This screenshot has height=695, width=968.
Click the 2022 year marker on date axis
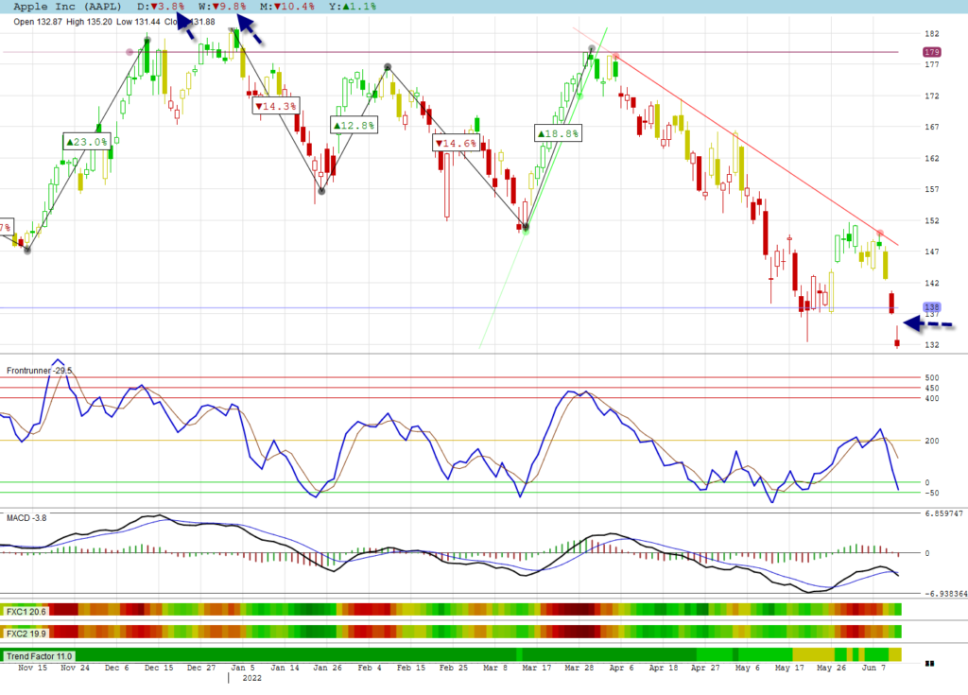(x=251, y=678)
